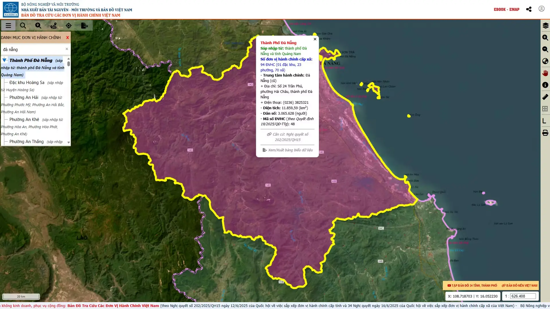Open the map layers panel
Image resolution: width=550 pixels, height=309 pixels.
pos(545,26)
